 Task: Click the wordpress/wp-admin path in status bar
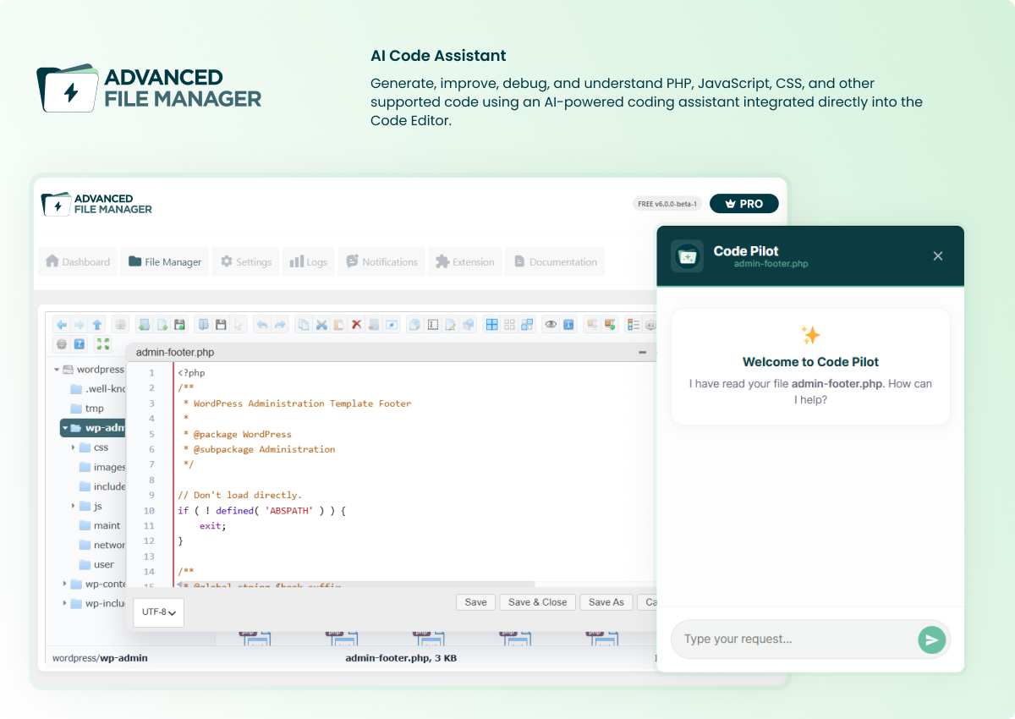[100, 658]
